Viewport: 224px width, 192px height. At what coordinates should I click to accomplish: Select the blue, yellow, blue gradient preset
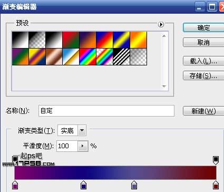pos(121,40)
